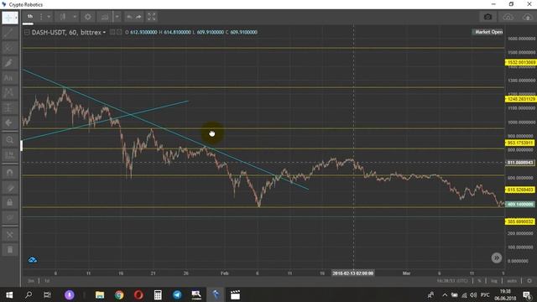Click the 1532.0013069 yellow price label
Screen dimensions: 537x302
(x=520, y=62)
